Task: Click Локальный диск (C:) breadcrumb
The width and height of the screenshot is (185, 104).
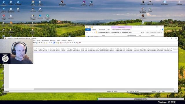Action: click(x=105, y=32)
